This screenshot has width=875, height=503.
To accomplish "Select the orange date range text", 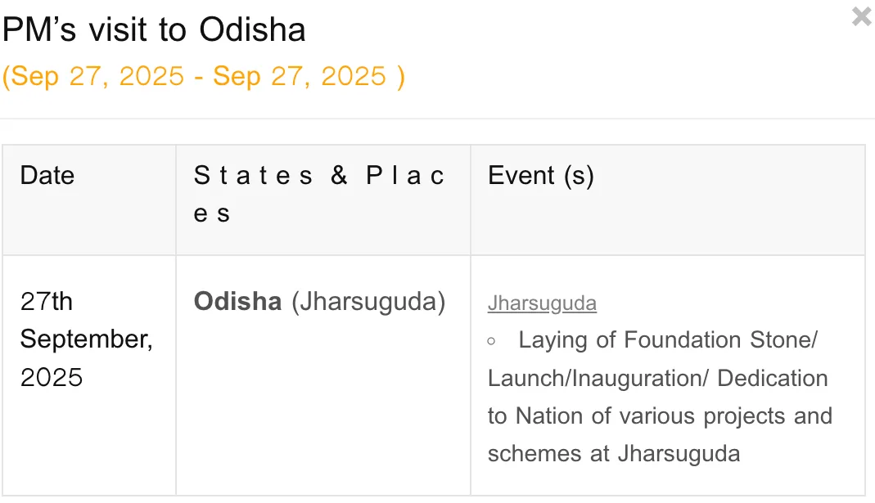I will point(203,76).
